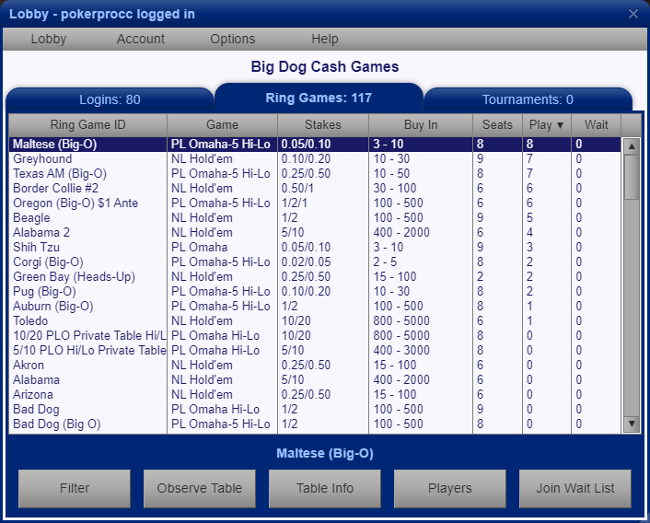This screenshot has width=650, height=523.
Task: Sort the list by Stakes column
Action: (x=322, y=124)
